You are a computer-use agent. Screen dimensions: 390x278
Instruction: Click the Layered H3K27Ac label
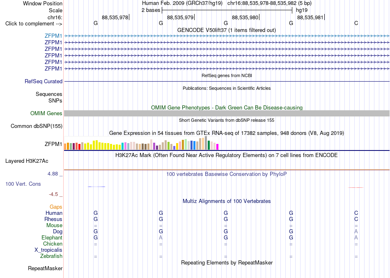point(27,161)
